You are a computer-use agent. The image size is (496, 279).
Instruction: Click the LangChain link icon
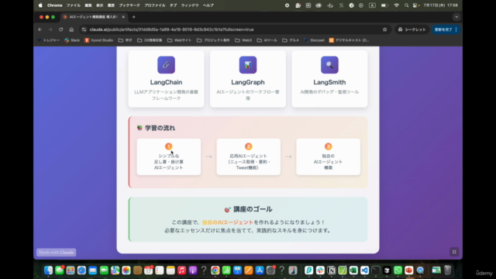point(166,65)
